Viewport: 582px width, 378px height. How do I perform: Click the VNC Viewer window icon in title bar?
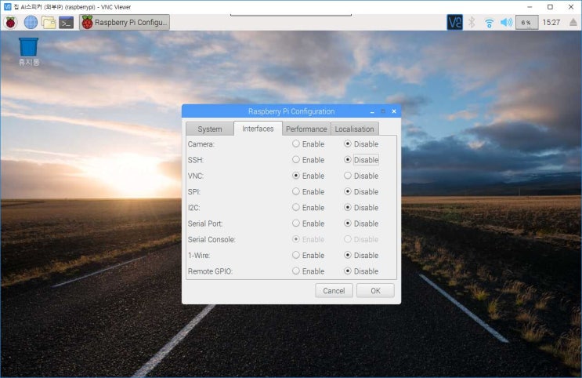[7, 7]
